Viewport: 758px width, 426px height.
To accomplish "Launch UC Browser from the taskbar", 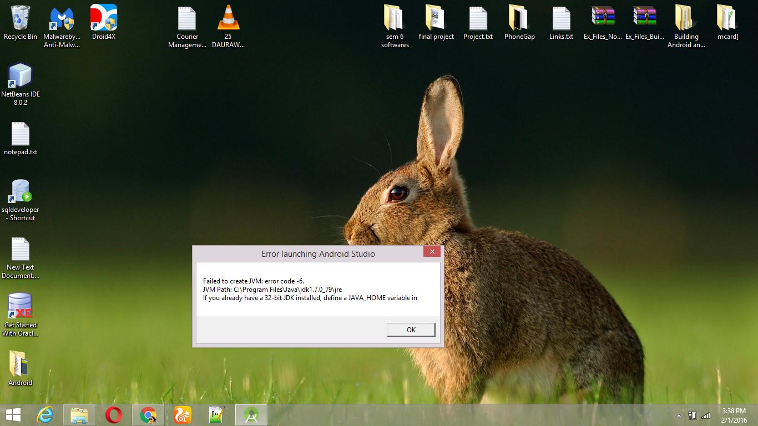I will (183, 415).
